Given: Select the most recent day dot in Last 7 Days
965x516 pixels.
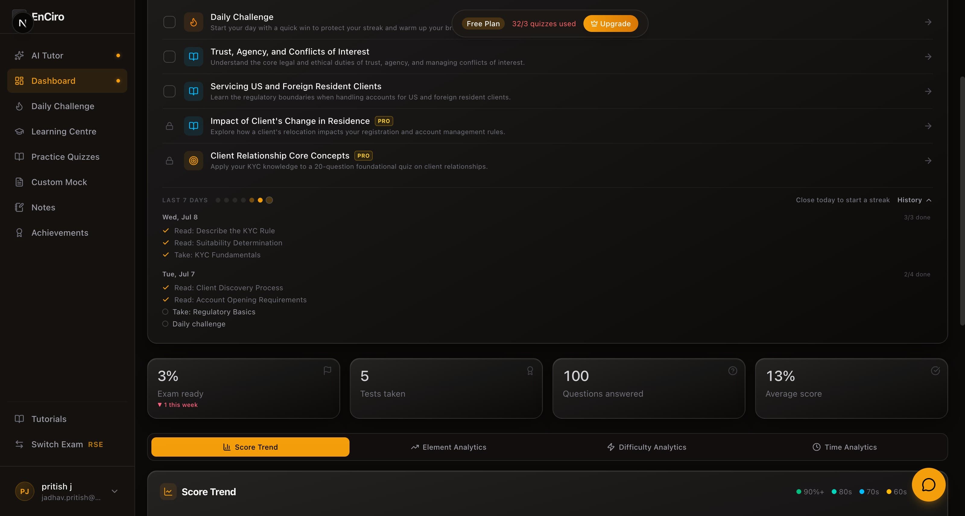Looking at the screenshot, I should [x=269, y=200].
